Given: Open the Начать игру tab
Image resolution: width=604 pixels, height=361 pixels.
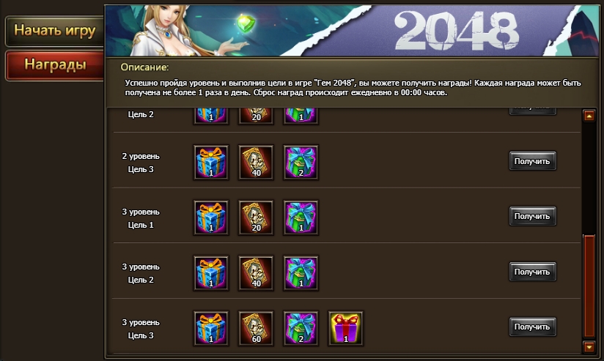Looking at the screenshot, I should coord(55,31).
